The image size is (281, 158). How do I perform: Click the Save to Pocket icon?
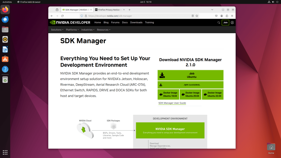tap(216, 16)
